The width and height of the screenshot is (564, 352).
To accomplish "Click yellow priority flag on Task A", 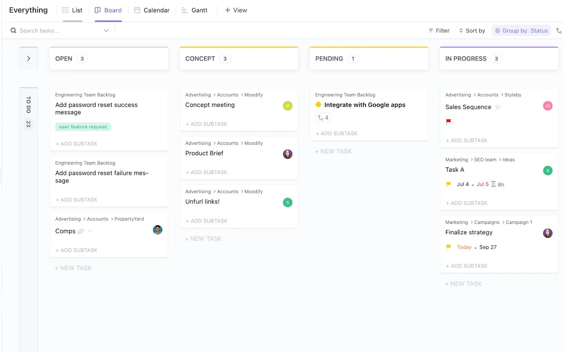I will [448, 184].
